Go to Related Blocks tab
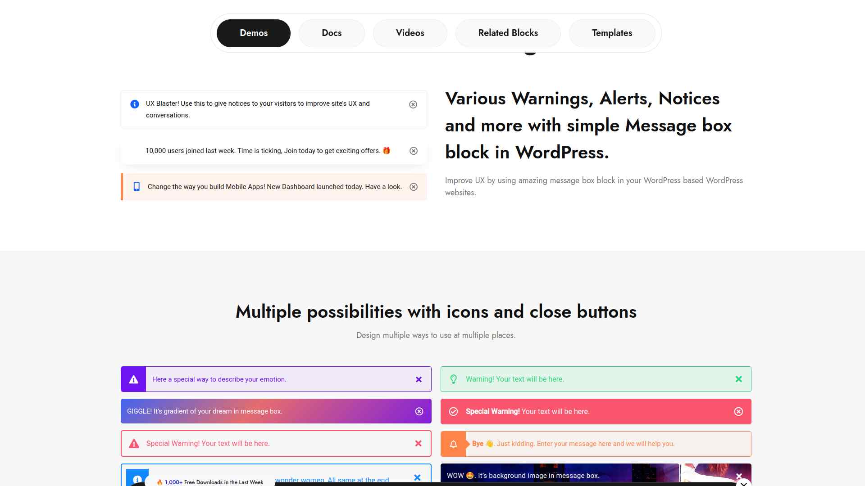The width and height of the screenshot is (865, 486). coord(508,33)
